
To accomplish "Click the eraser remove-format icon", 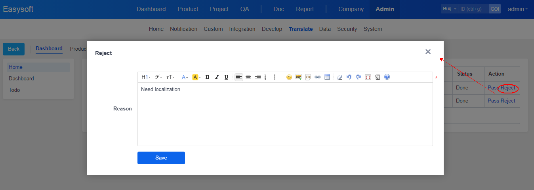I will tap(339, 77).
